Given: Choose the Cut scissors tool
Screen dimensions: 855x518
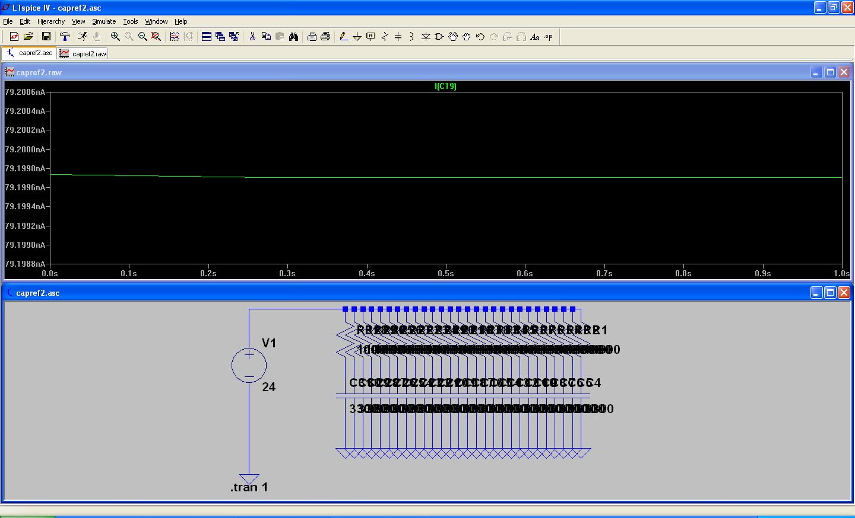Looking at the screenshot, I should tap(252, 37).
